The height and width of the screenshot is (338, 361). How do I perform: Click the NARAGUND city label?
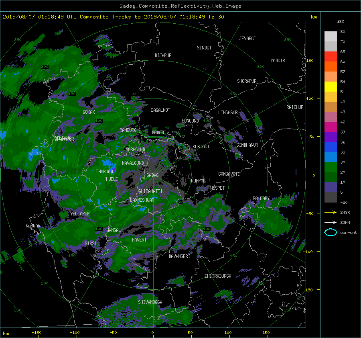136,149
